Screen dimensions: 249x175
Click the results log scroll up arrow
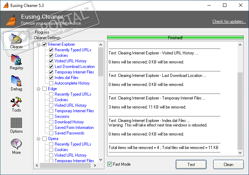tap(240, 45)
